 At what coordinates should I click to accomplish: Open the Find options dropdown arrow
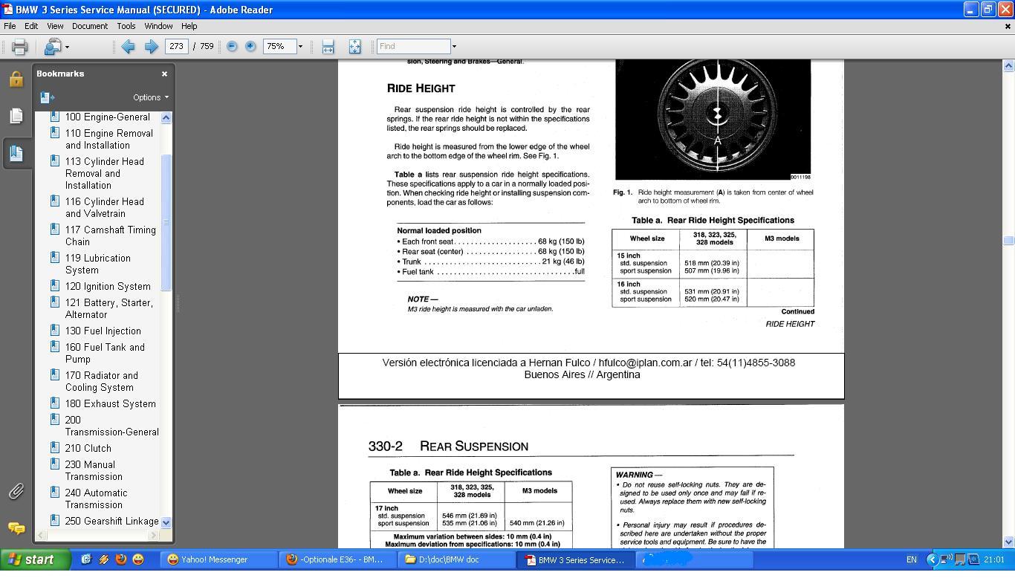(454, 47)
